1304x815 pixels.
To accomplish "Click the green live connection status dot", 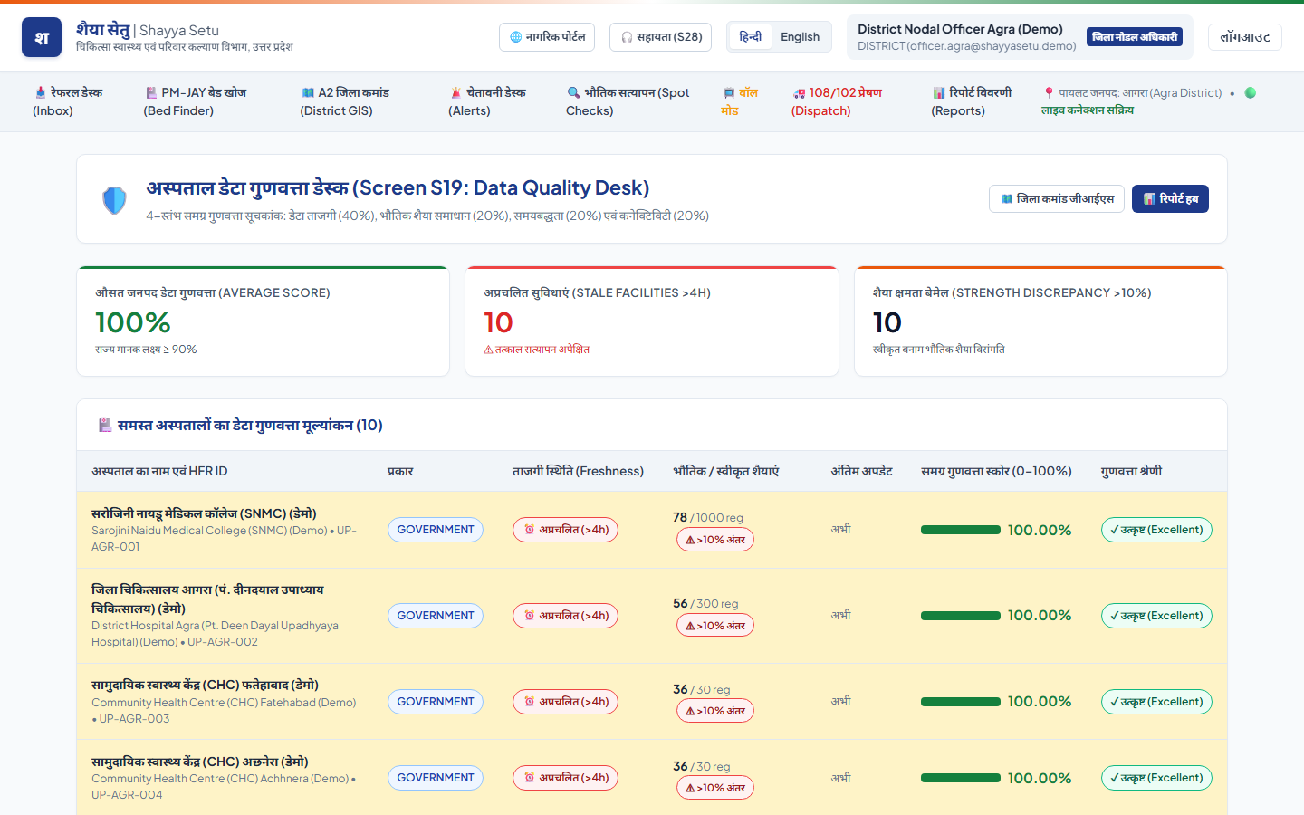I will (x=1251, y=92).
